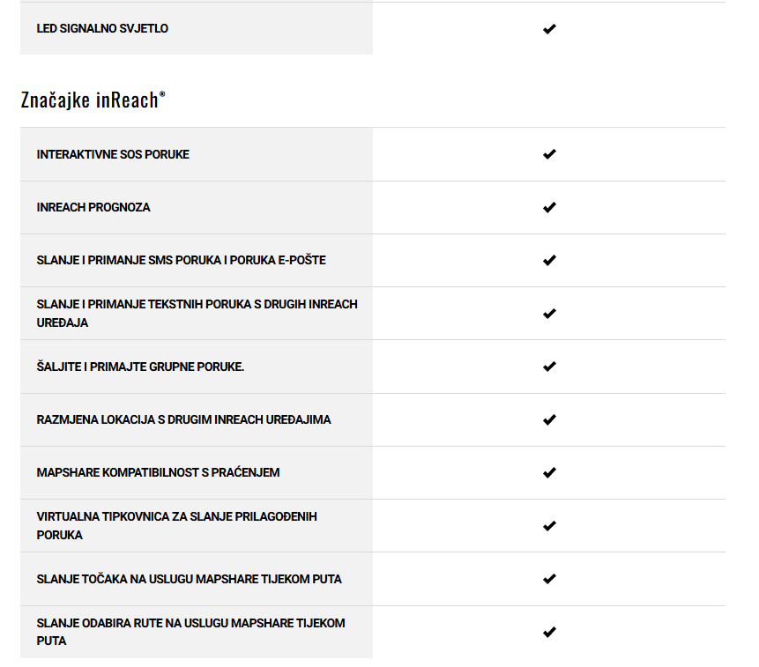Click the INTERAKTIVNE SOS PORUKE label
This screenshot has height=667, width=759.
point(113,154)
